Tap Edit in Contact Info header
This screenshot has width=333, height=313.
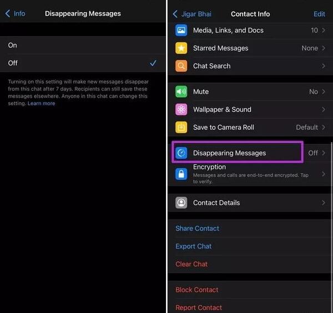pos(319,14)
